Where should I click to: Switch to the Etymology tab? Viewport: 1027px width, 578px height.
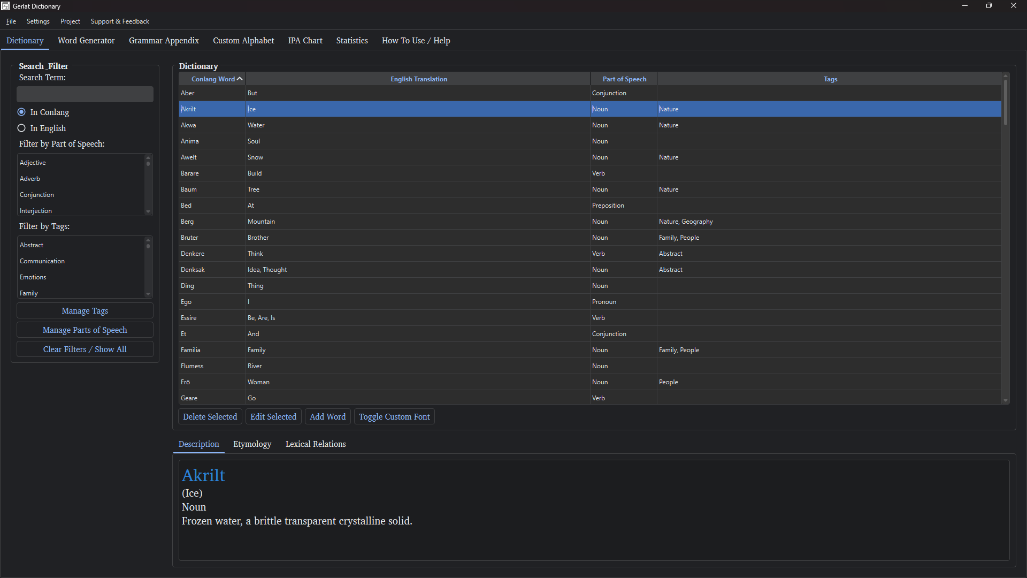[252, 444]
